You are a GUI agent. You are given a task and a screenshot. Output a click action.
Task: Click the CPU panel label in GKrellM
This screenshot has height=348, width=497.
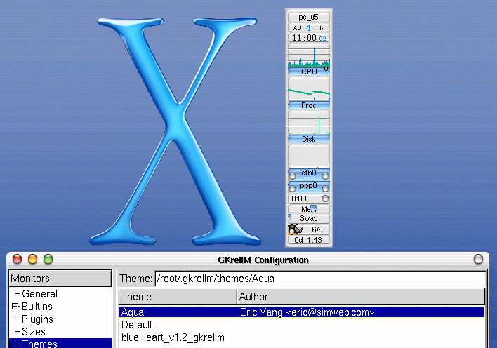coord(308,72)
